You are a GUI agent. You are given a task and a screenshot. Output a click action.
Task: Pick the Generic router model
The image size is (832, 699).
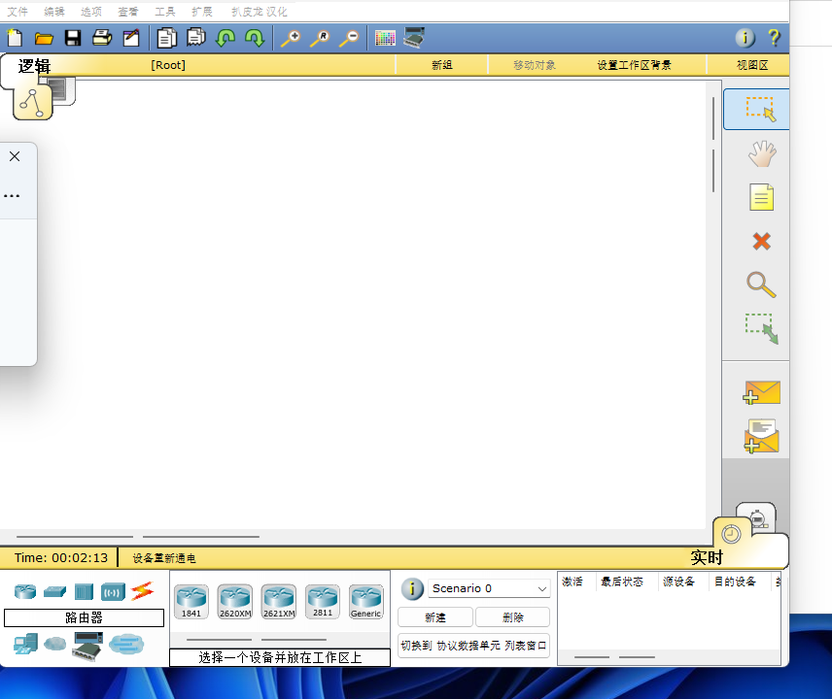[366, 602]
